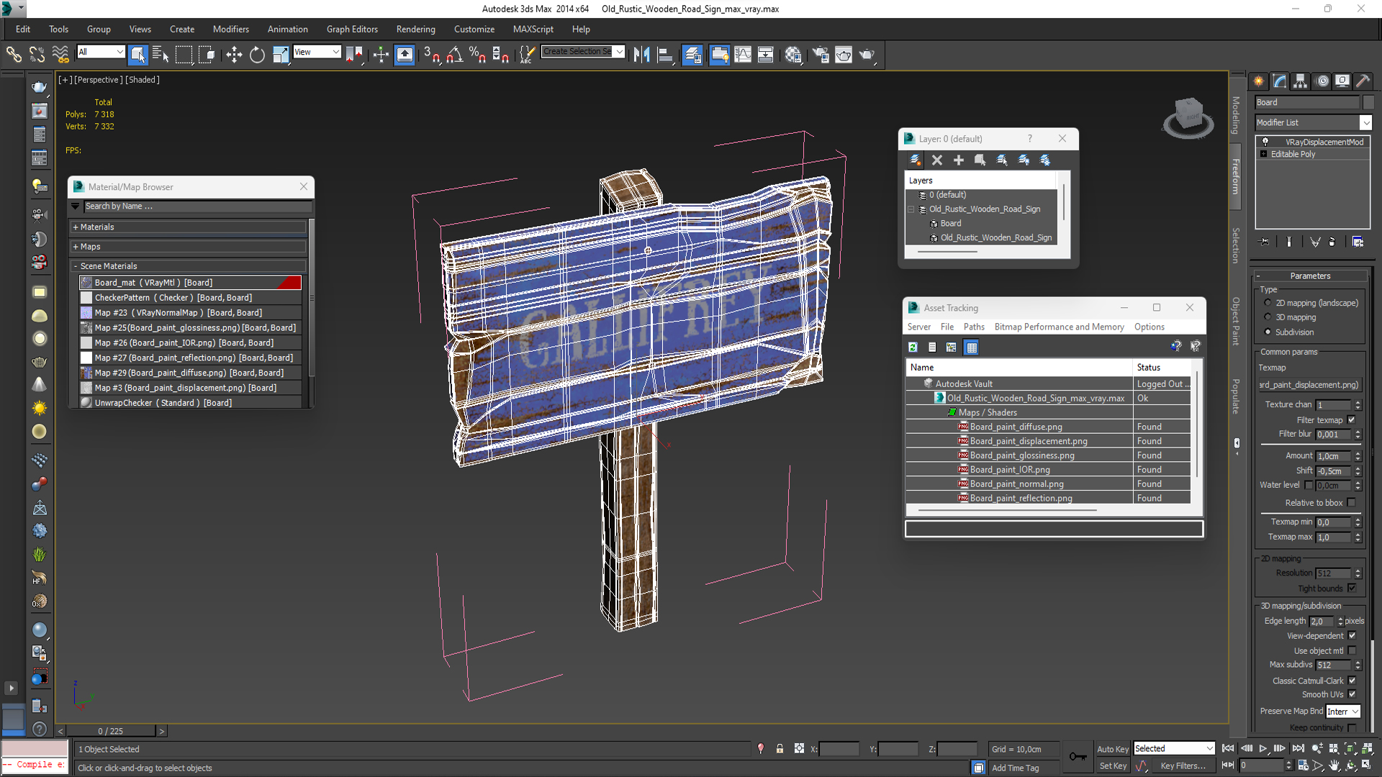Toggle the Percent Snap icon
Viewport: 1382px width, 777px height.
pos(477,55)
